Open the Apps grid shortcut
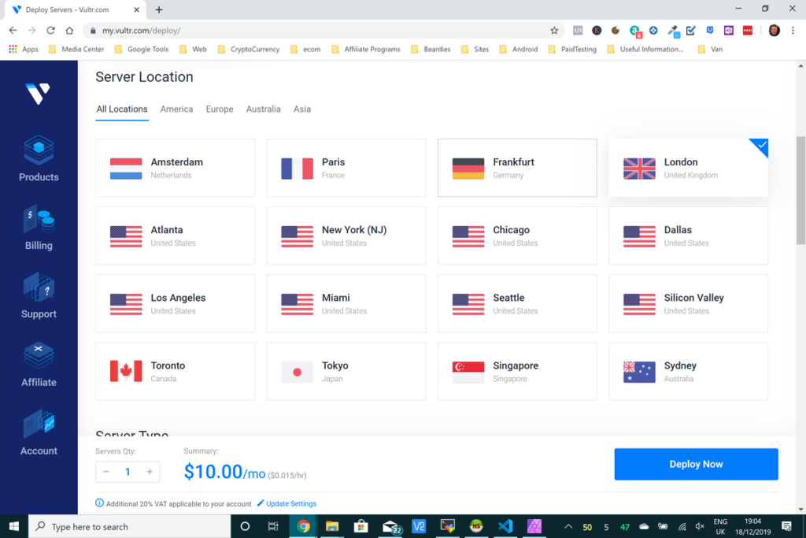The width and height of the screenshot is (806, 538). (23, 49)
